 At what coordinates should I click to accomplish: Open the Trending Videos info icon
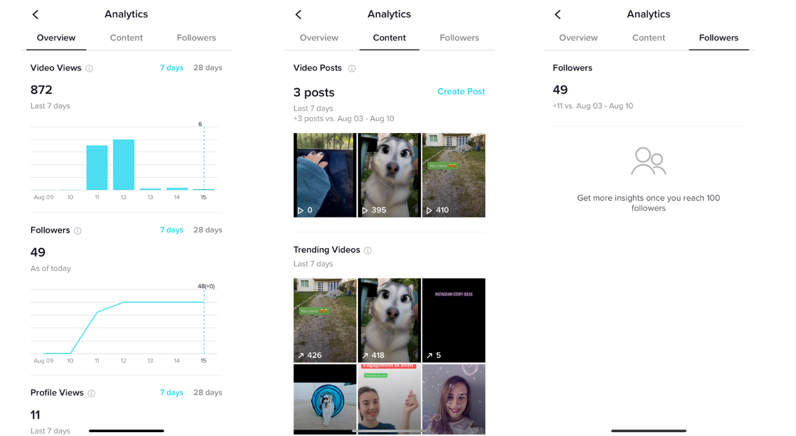(367, 250)
